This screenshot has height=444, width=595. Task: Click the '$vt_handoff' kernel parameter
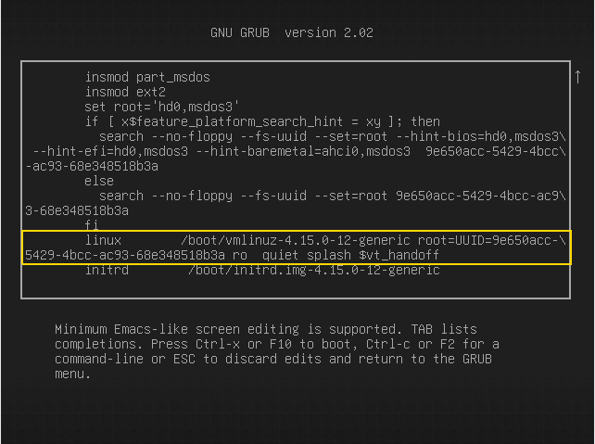[x=399, y=255]
